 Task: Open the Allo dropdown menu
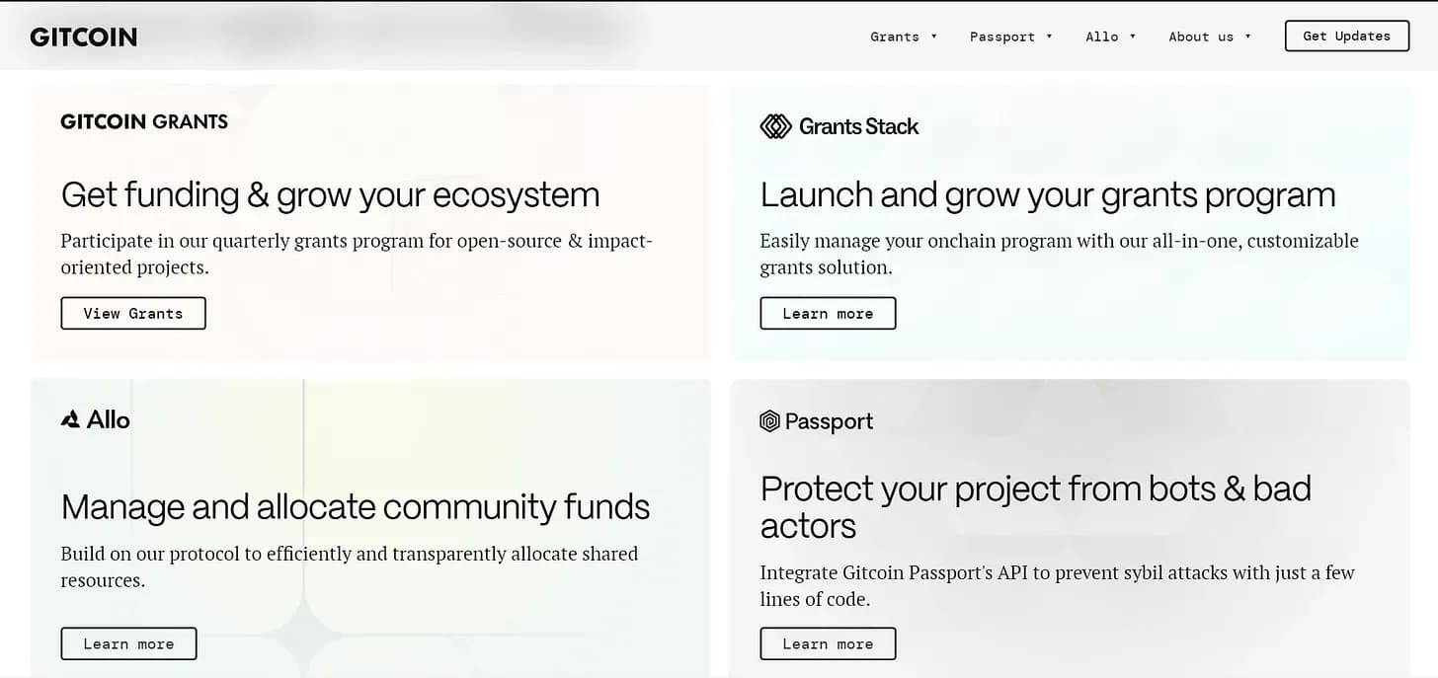[1110, 37]
